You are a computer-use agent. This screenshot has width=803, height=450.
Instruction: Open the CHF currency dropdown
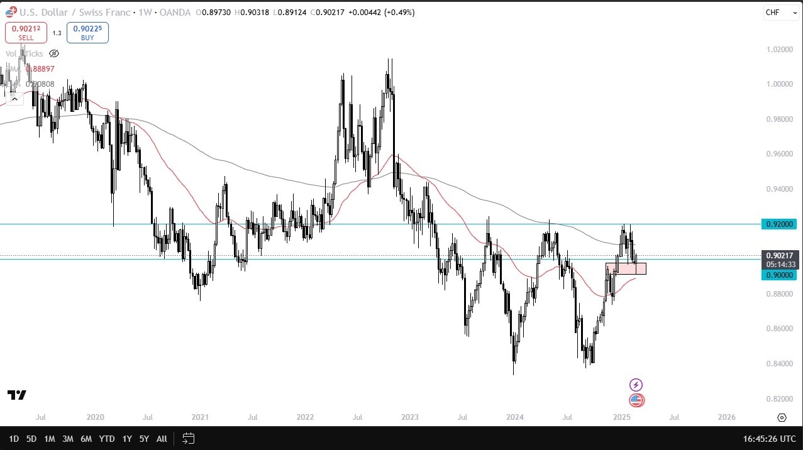(780, 13)
